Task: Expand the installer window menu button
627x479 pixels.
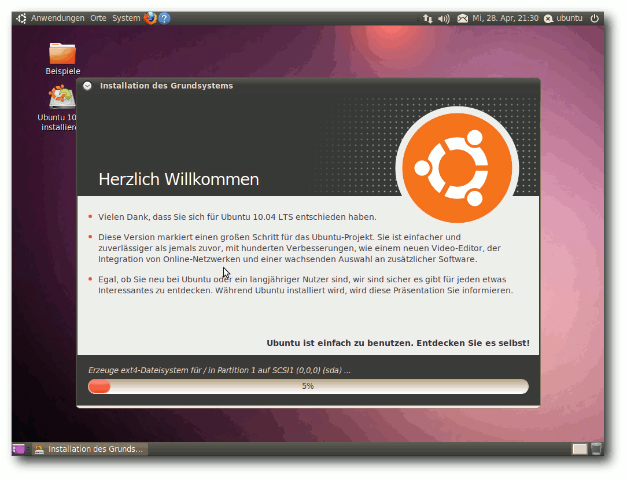Action: click(87, 86)
